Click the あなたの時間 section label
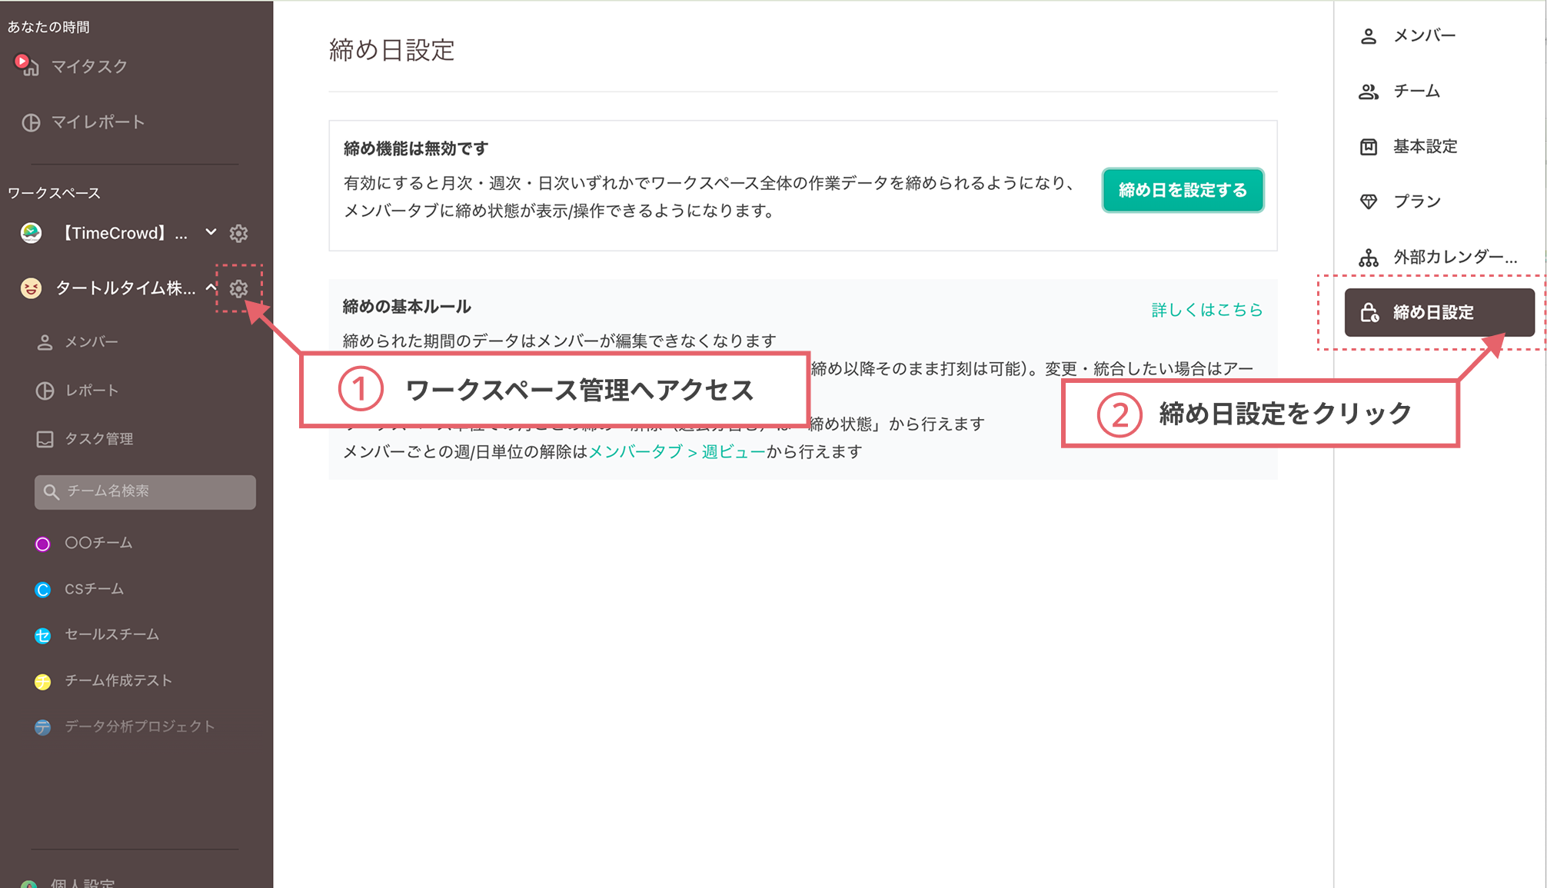 click(48, 27)
